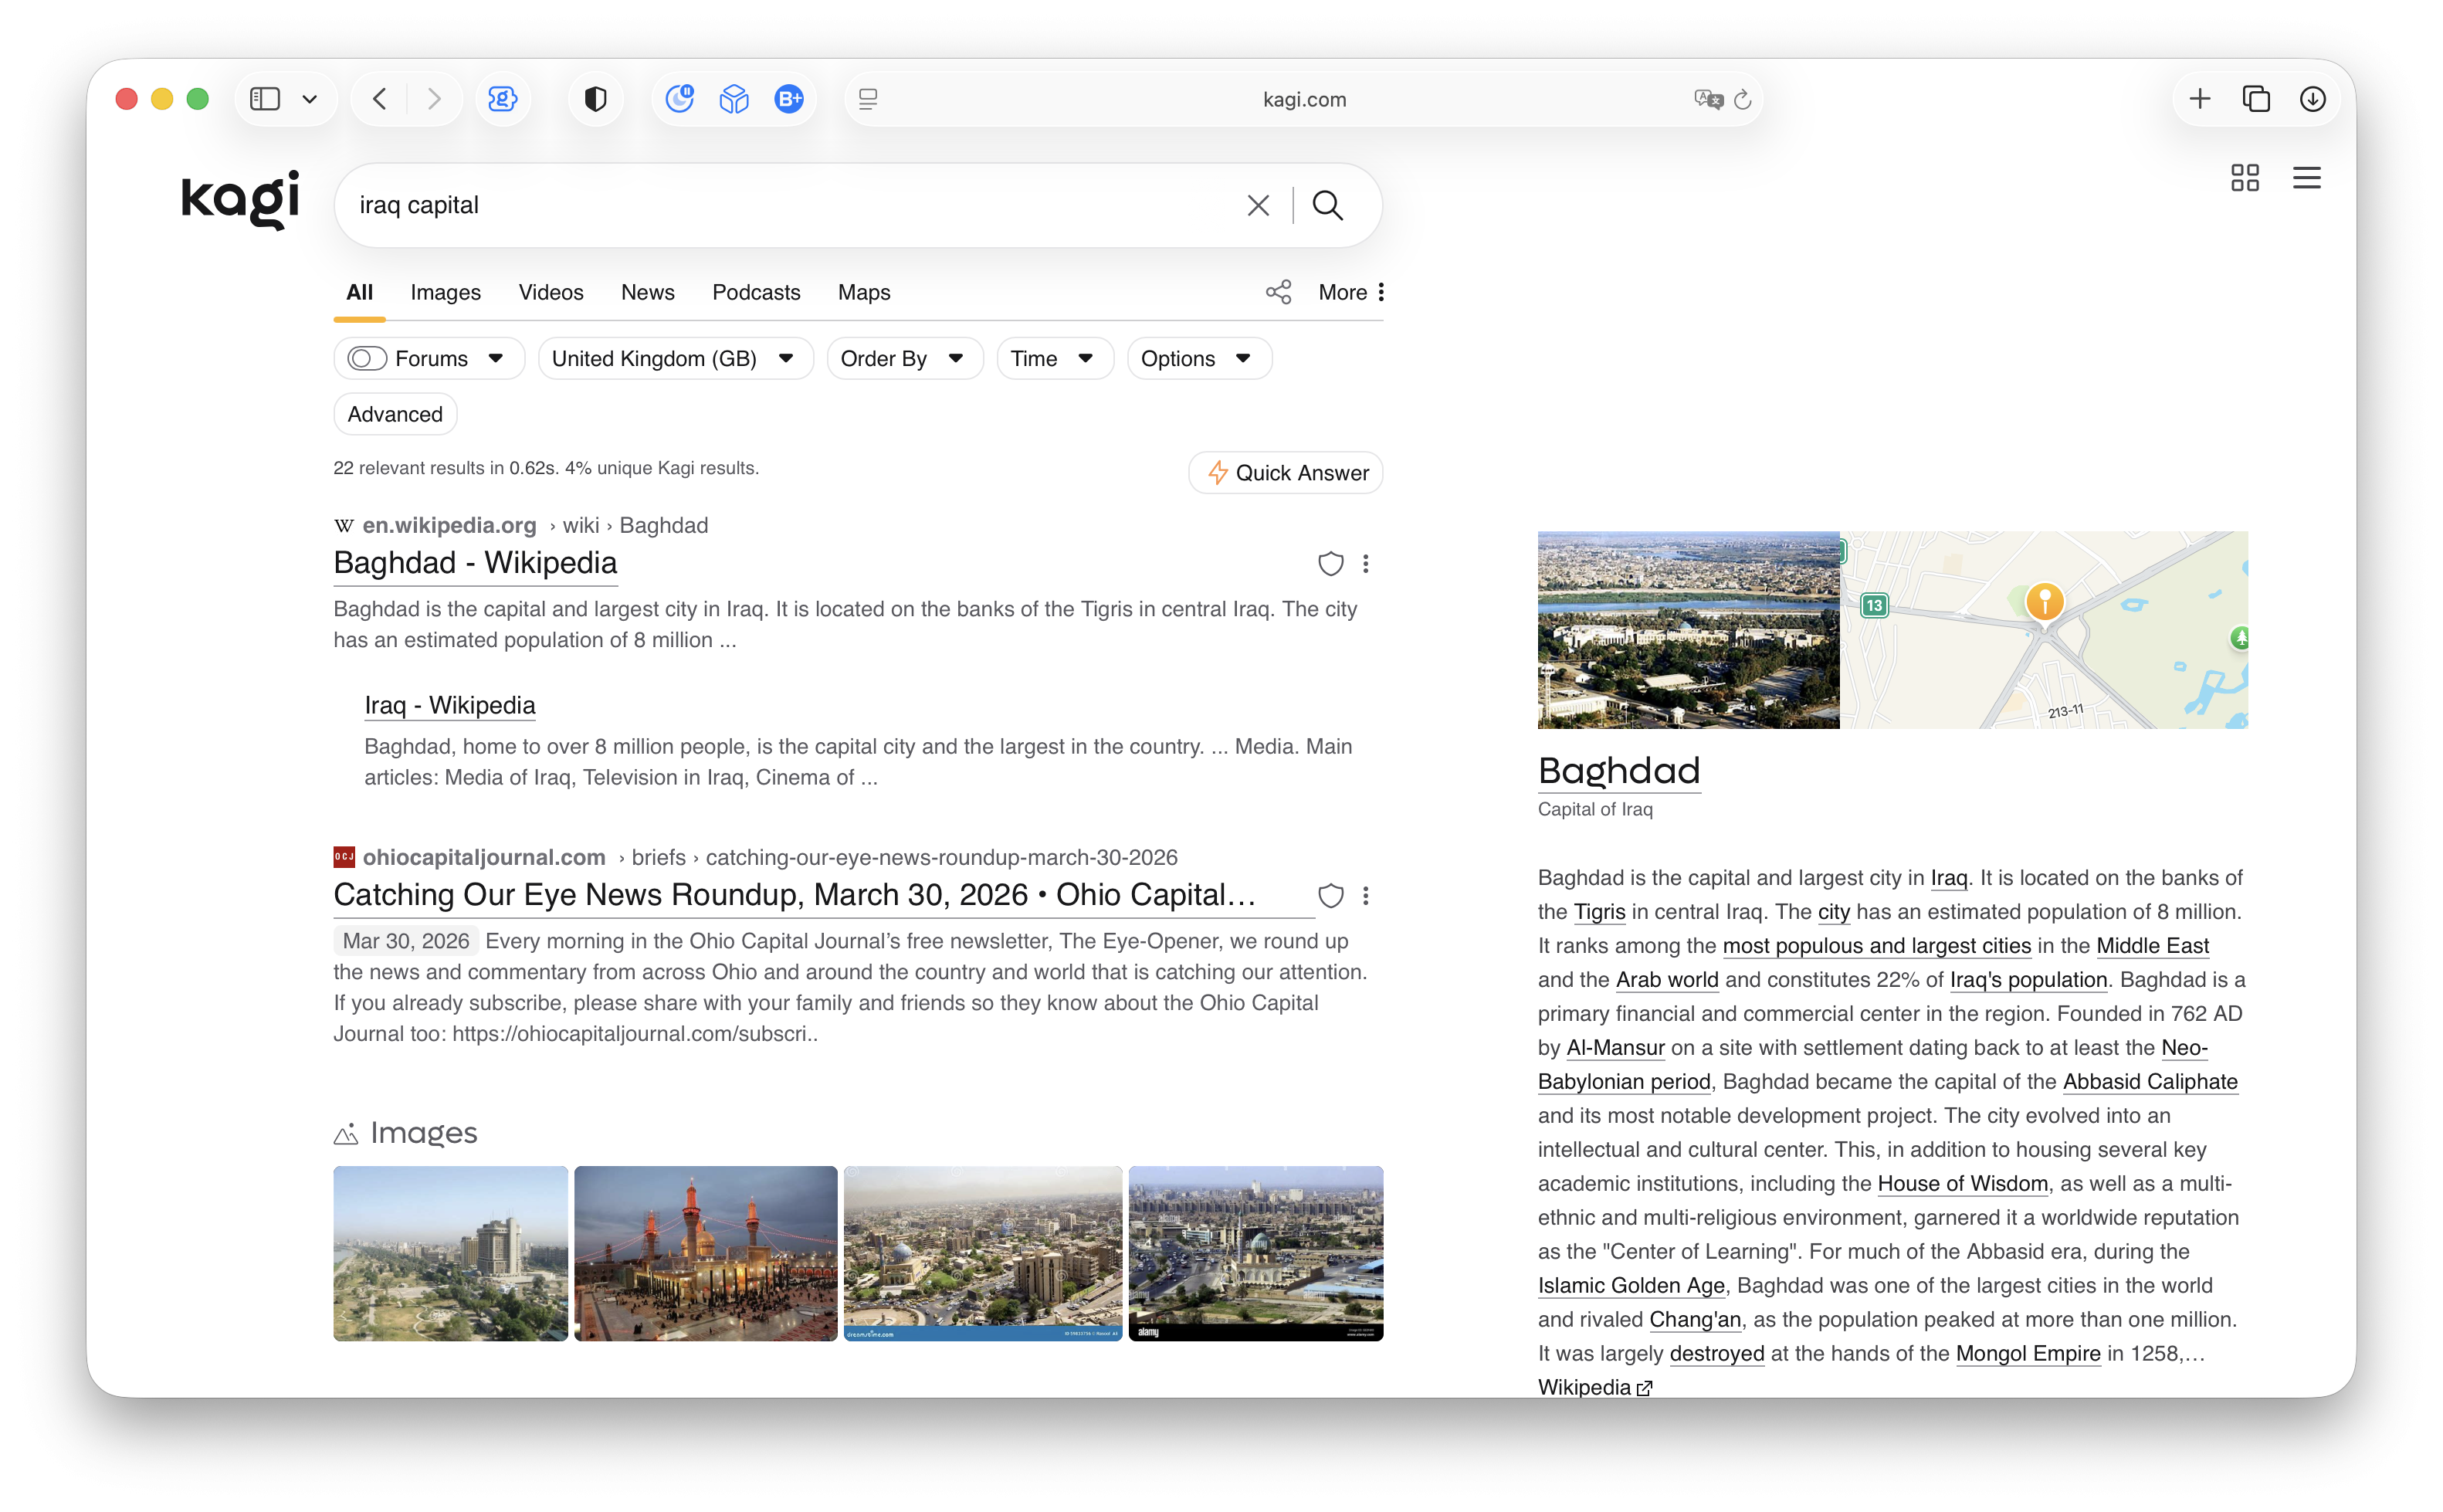2443x1512 pixels.
Task: Open the Reader view icon in address bar
Action: pyautogui.click(x=869, y=99)
